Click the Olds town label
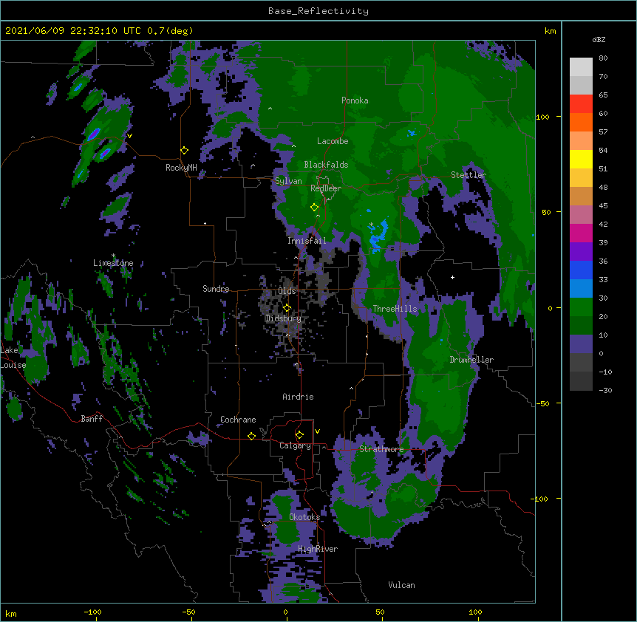Screen dimensions: 637x622 [287, 291]
